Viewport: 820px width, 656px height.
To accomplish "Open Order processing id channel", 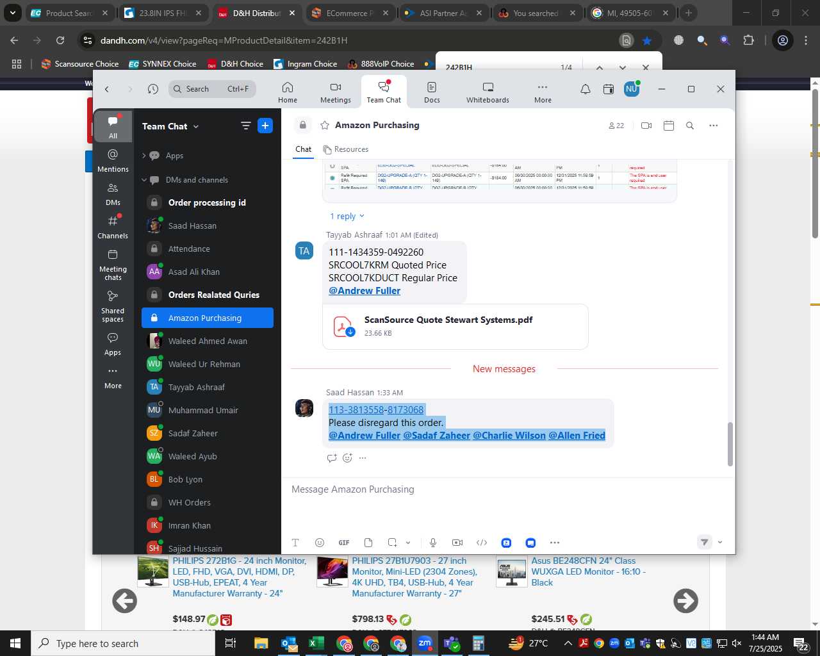I will (208, 202).
